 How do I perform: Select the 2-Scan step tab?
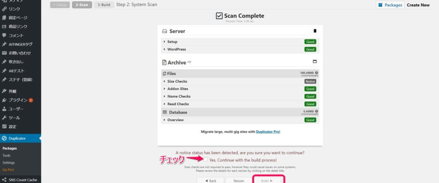click(82, 5)
